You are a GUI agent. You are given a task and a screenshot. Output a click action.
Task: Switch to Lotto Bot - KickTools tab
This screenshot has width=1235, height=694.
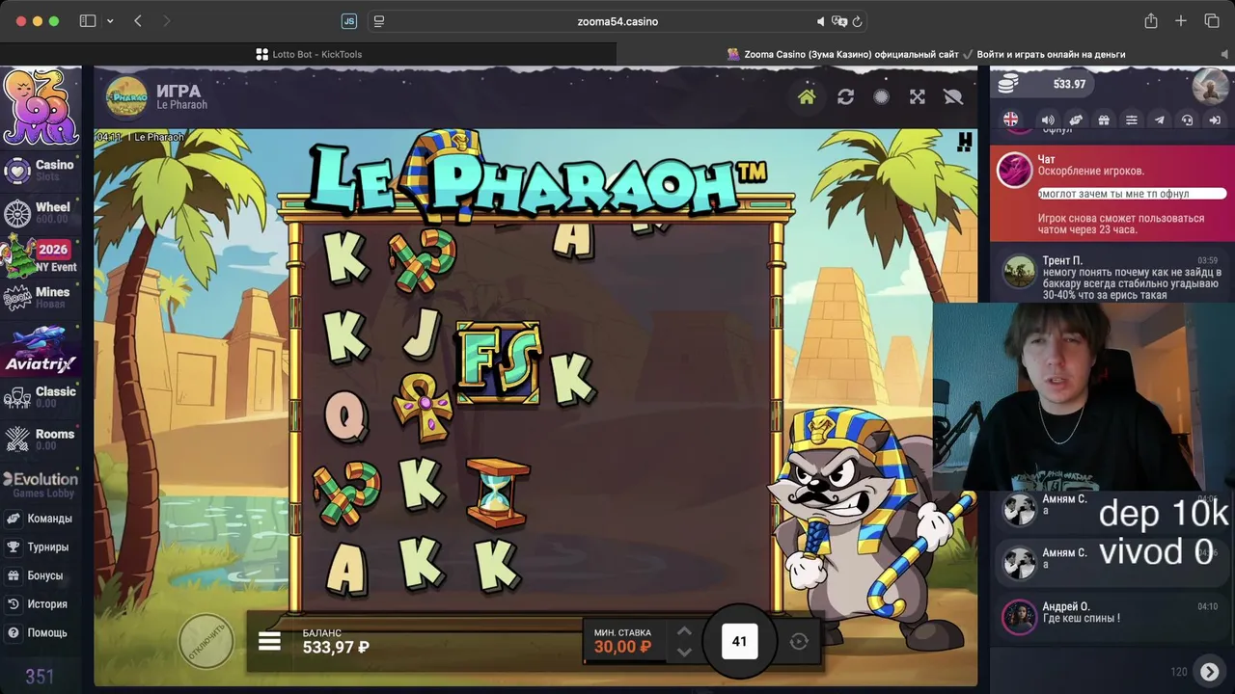click(x=309, y=54)
